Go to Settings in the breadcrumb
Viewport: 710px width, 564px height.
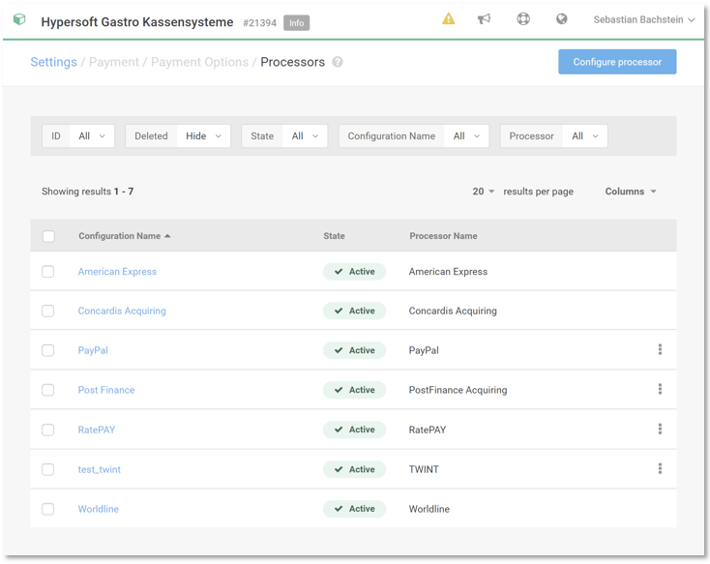pyautogui.click(x=53, y=62)
